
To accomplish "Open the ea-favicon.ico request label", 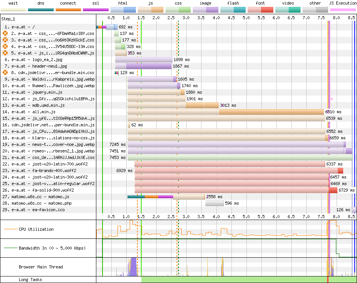I will (x=33, y=210).
